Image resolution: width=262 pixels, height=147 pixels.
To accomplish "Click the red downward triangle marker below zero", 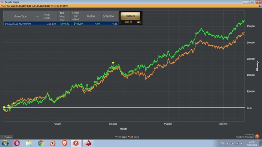I will (7, 113).
